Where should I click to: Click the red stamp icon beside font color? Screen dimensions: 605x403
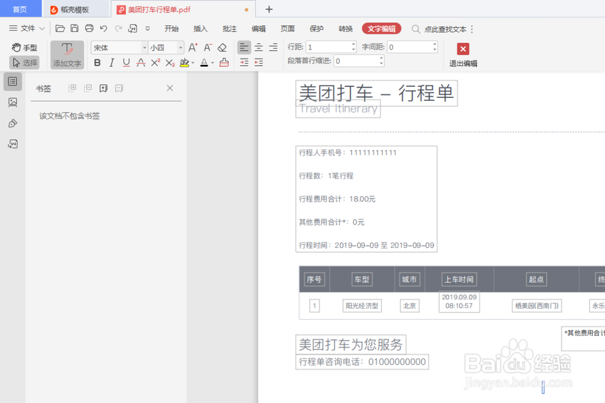coord(224,62)
